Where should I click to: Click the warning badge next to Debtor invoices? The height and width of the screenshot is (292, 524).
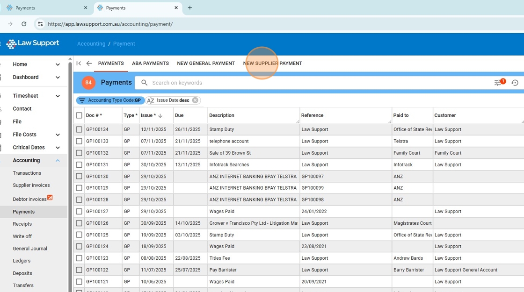51,198
